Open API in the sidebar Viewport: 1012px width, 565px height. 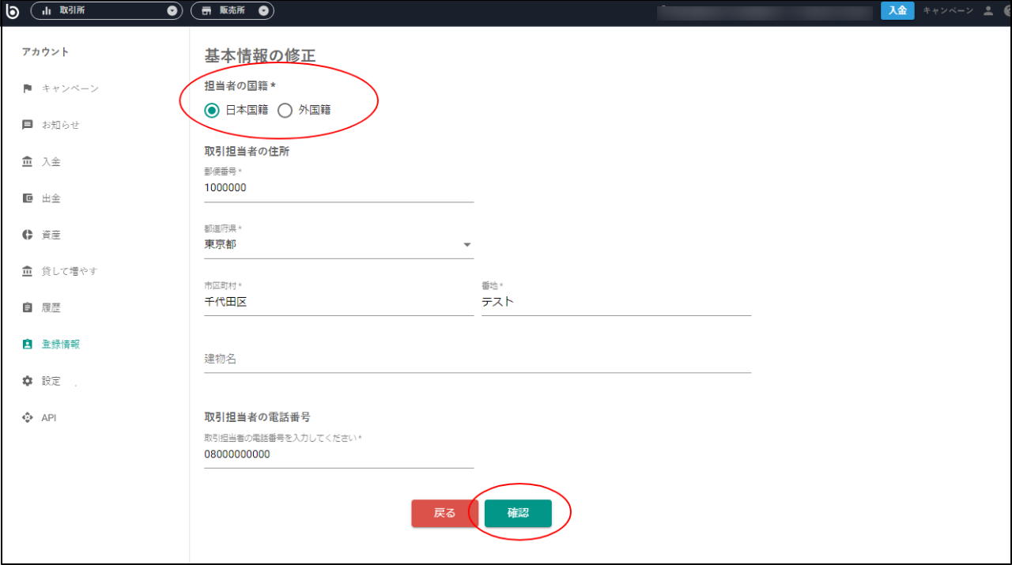click(x=49, y=417)
